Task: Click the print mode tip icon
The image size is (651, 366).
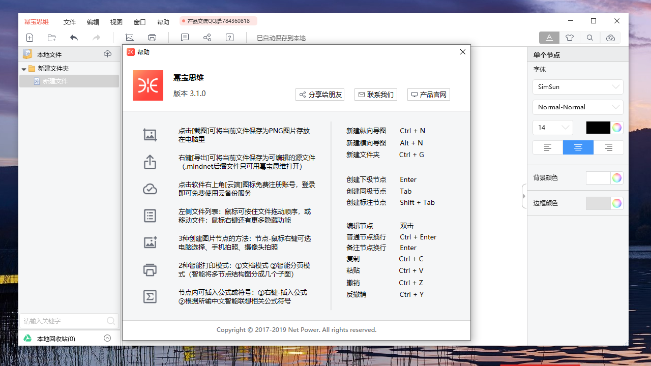Action: 150,269
